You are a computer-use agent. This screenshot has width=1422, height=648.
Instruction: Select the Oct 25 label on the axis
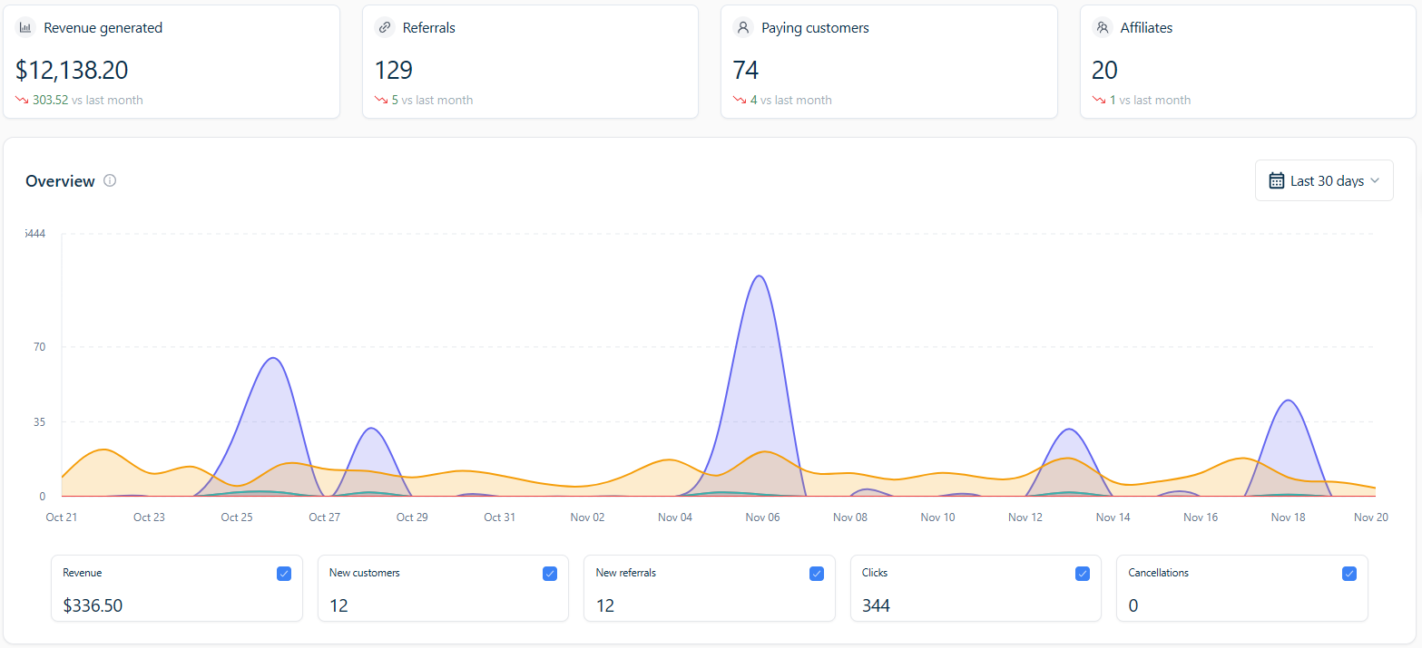click(236, 517)
